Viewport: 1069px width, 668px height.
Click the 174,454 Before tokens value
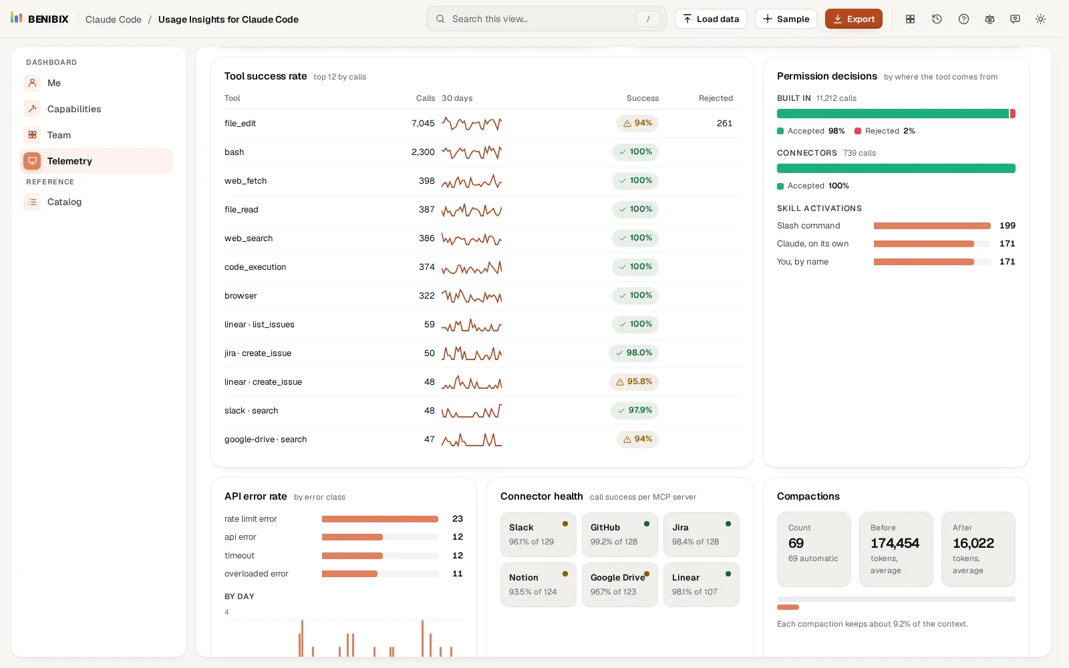[895, 543]
